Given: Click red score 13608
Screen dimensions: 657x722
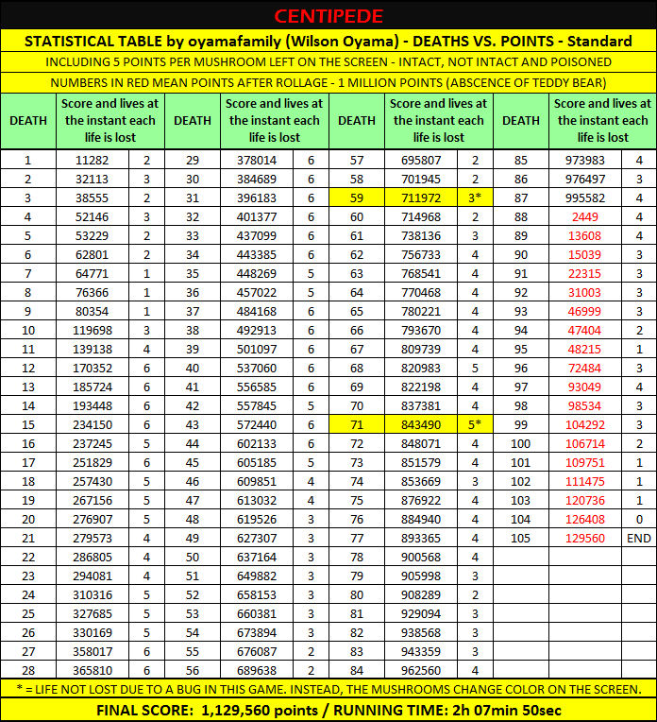Looking at the screenshot, I should (x=584, y=235).
